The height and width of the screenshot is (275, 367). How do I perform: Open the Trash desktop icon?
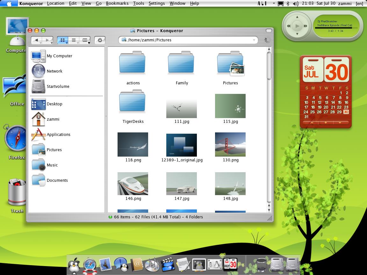click(16, 196)
